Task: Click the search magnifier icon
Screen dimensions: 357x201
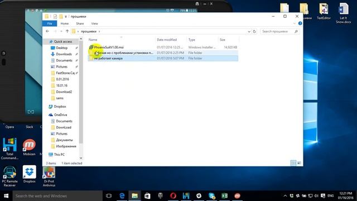Action: 296,31
